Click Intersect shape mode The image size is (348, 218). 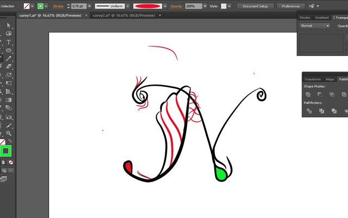point(332,94)
